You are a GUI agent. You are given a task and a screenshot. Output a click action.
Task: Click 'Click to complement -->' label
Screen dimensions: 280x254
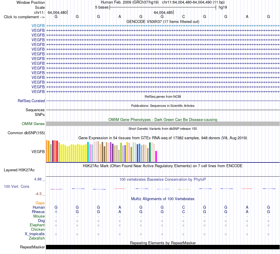tap(24, 17)
